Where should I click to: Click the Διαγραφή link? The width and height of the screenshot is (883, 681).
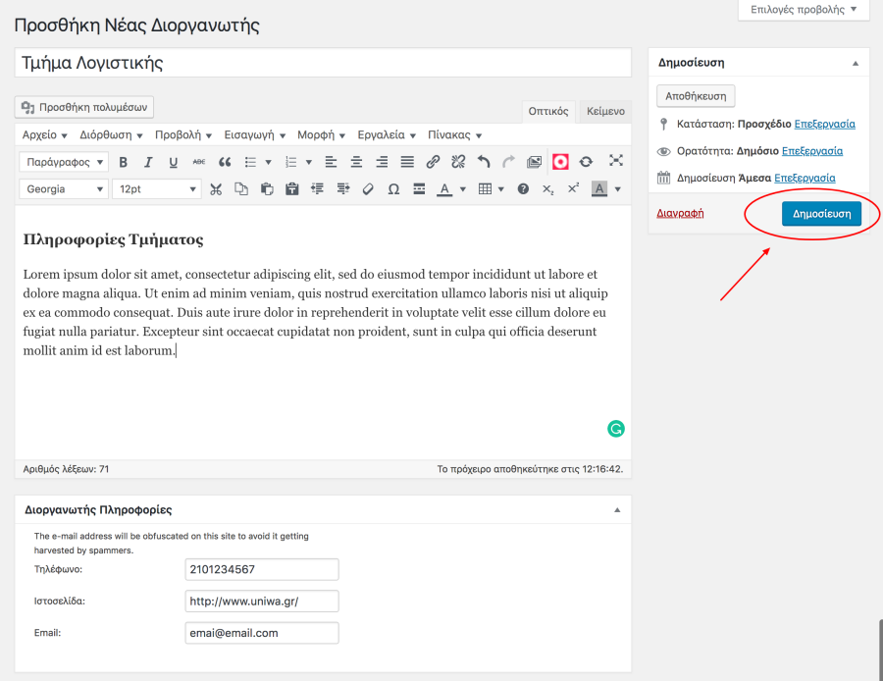click(x=680, y=213)
